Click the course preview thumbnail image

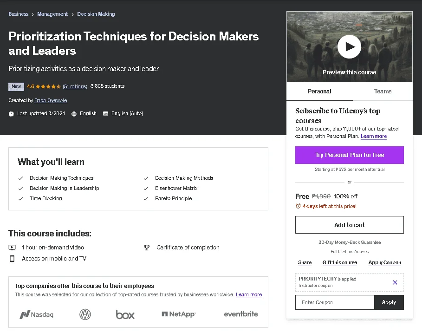(349, 46)
